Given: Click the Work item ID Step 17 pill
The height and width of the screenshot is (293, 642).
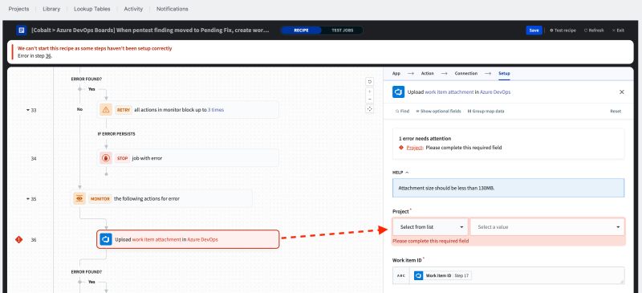Looking at the screenshot, I should pos(442,276).
